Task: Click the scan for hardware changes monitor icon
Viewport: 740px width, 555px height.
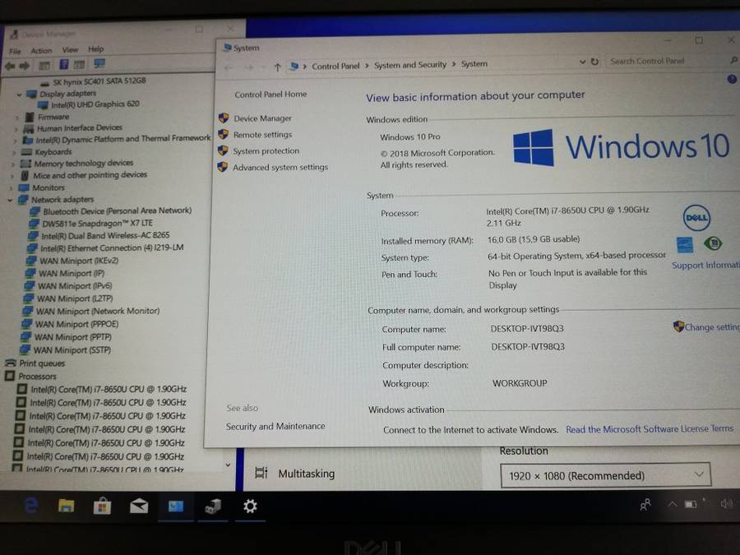Action: point(99,64)
